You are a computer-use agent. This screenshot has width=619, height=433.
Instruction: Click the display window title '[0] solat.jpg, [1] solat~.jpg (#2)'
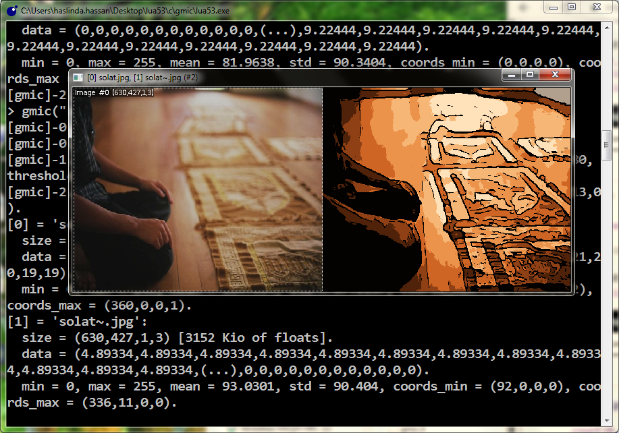[142, 78]
